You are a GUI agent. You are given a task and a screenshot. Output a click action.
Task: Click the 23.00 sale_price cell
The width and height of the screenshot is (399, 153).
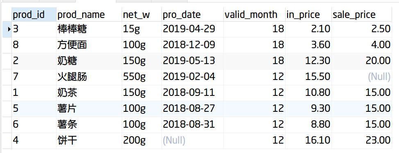362,140
